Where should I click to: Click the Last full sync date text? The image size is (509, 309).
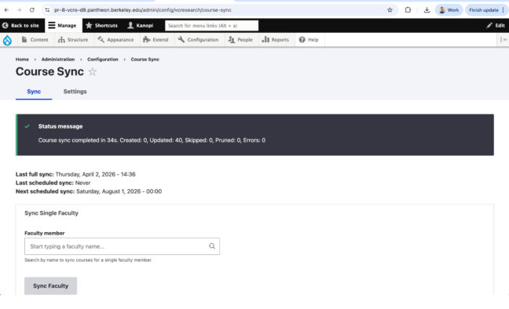click(x=96, y=174)
